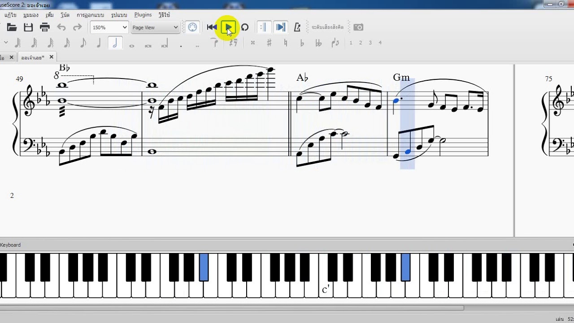Apply the flat accidental
The width and height of the screenshot is (574, 323).
pyautogui.click(x=302, y=43)
